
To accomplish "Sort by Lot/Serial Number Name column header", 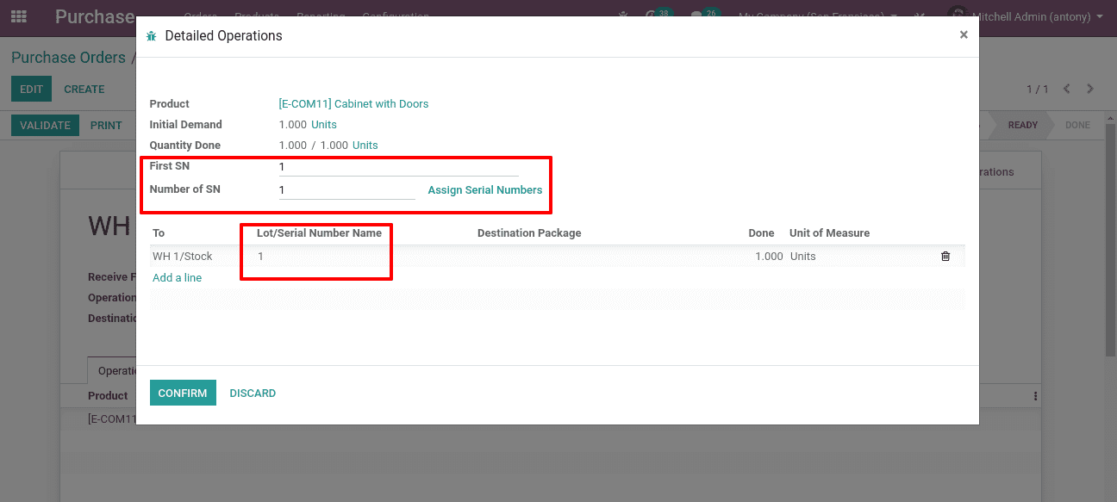I will [x=319, y=233].
